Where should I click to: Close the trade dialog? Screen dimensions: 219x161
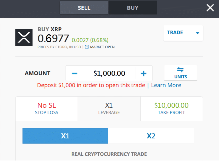[x=210, y=8]
